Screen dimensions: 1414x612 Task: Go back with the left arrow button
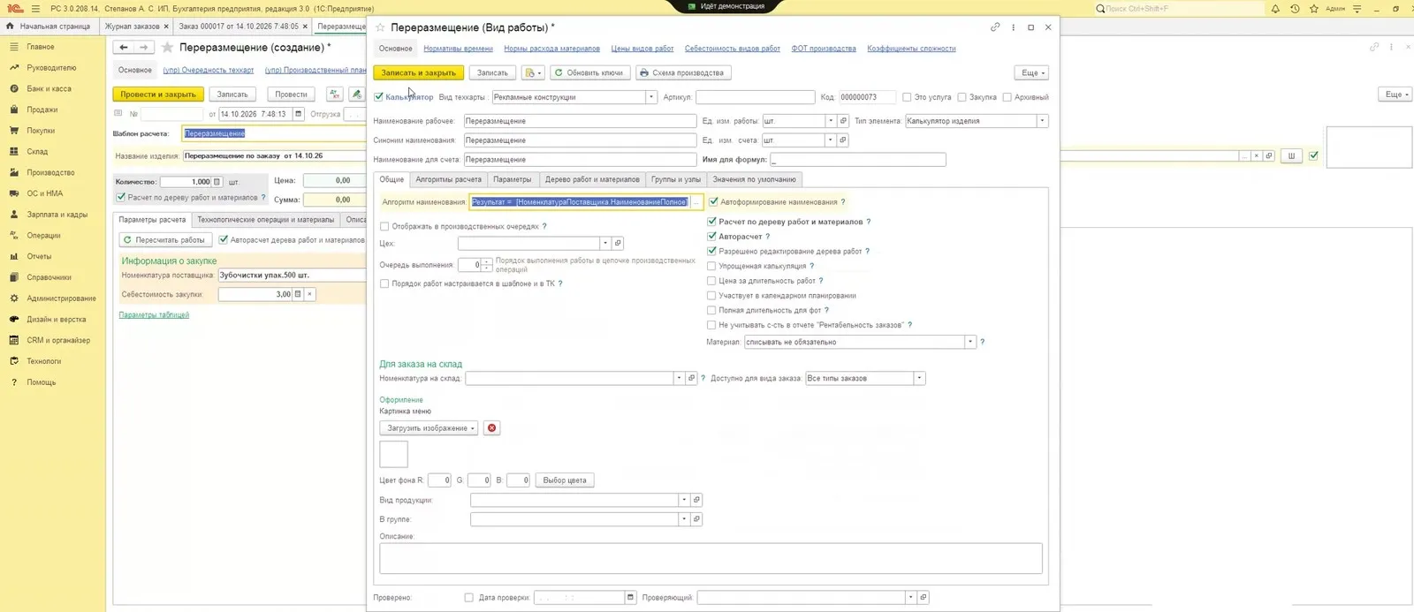click(124, 48)
